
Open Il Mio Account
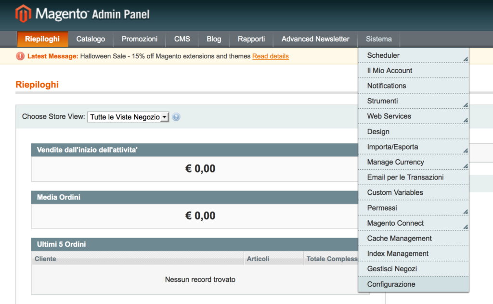pos(389,71)
